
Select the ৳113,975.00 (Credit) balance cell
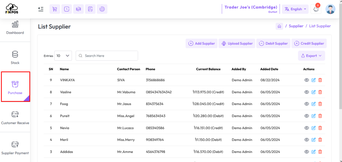click(208, 92)
